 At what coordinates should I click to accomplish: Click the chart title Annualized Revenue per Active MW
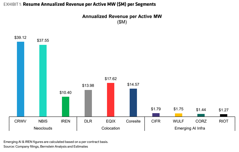pyautogui.click(x=122, y=16)
